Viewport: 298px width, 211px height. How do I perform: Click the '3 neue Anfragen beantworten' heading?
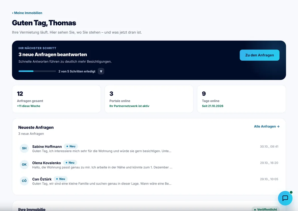(x=53, y=55)
